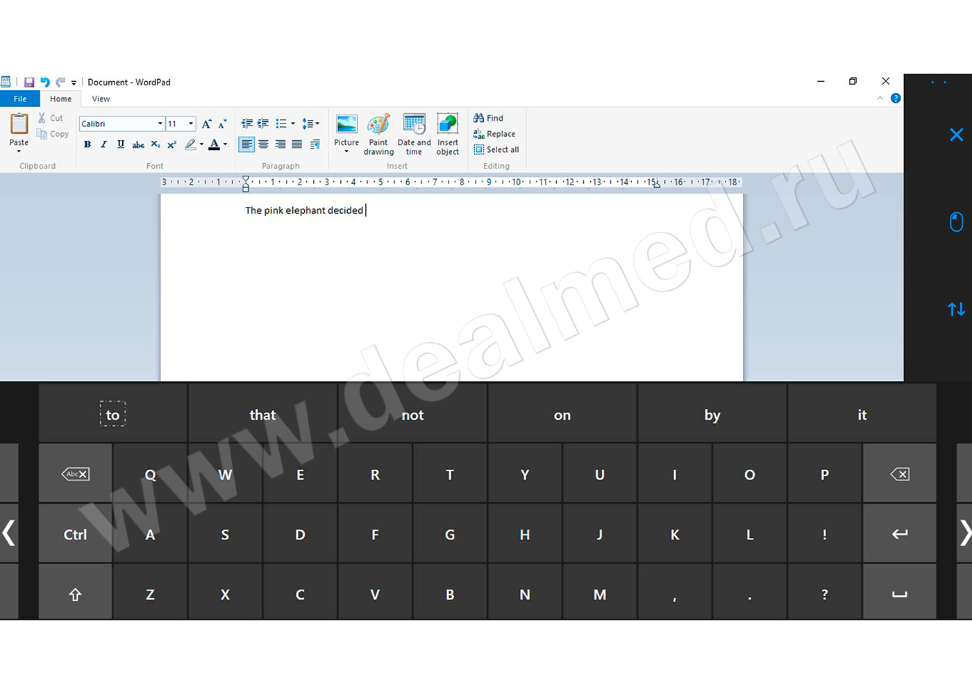The width and height of the screenshot is (972, 694).
Task: Toggle Bold formatting
Action: [87, 144]
